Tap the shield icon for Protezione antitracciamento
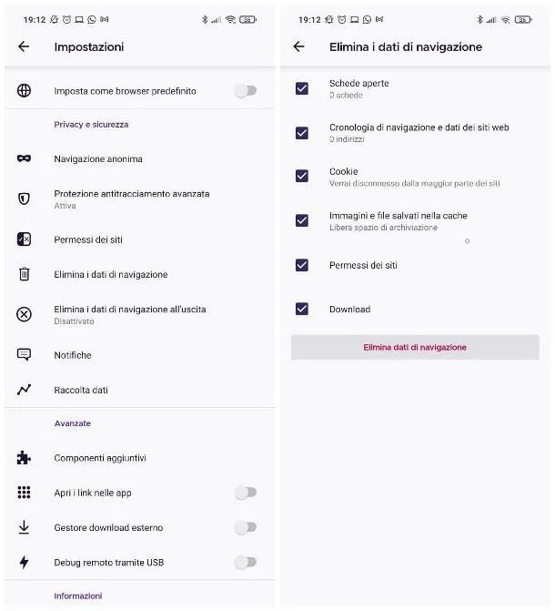Screen dimensions: 555x611 25,199
